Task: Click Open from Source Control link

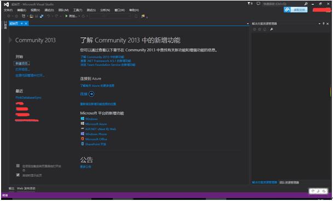Action: click(30, 75)
